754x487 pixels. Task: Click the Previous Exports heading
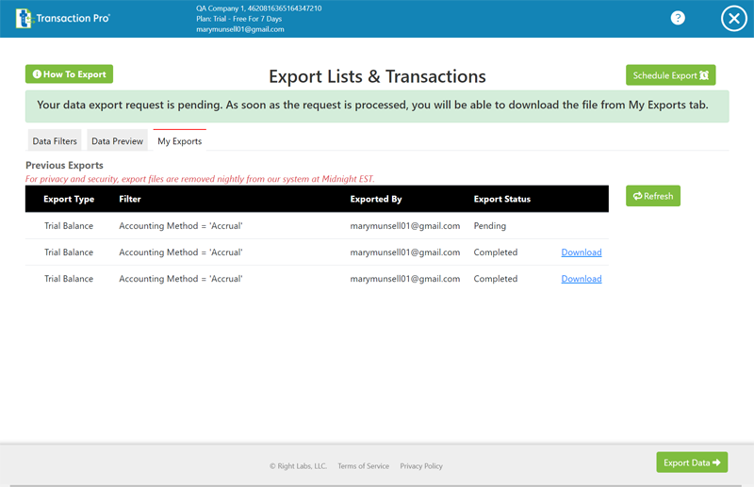64,166
